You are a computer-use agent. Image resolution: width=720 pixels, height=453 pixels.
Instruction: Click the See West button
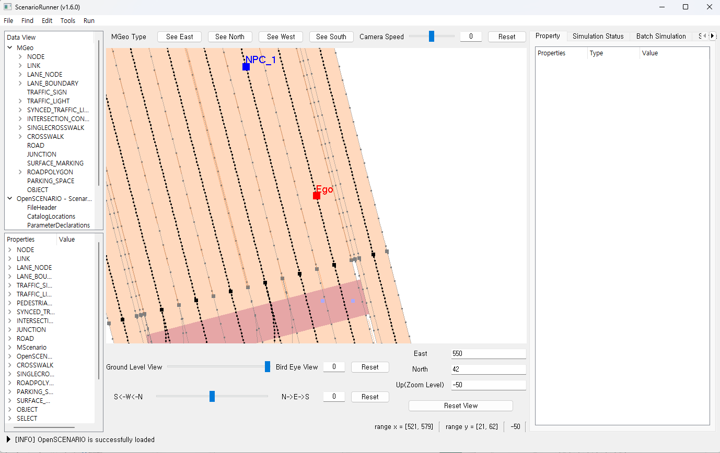pyautogui.click(x=281, y=37)
